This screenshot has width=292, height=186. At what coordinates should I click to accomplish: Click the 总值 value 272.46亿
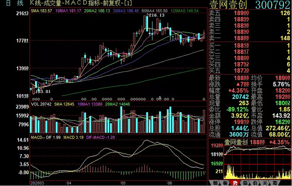pyautogui.click(x=278, y=128)
